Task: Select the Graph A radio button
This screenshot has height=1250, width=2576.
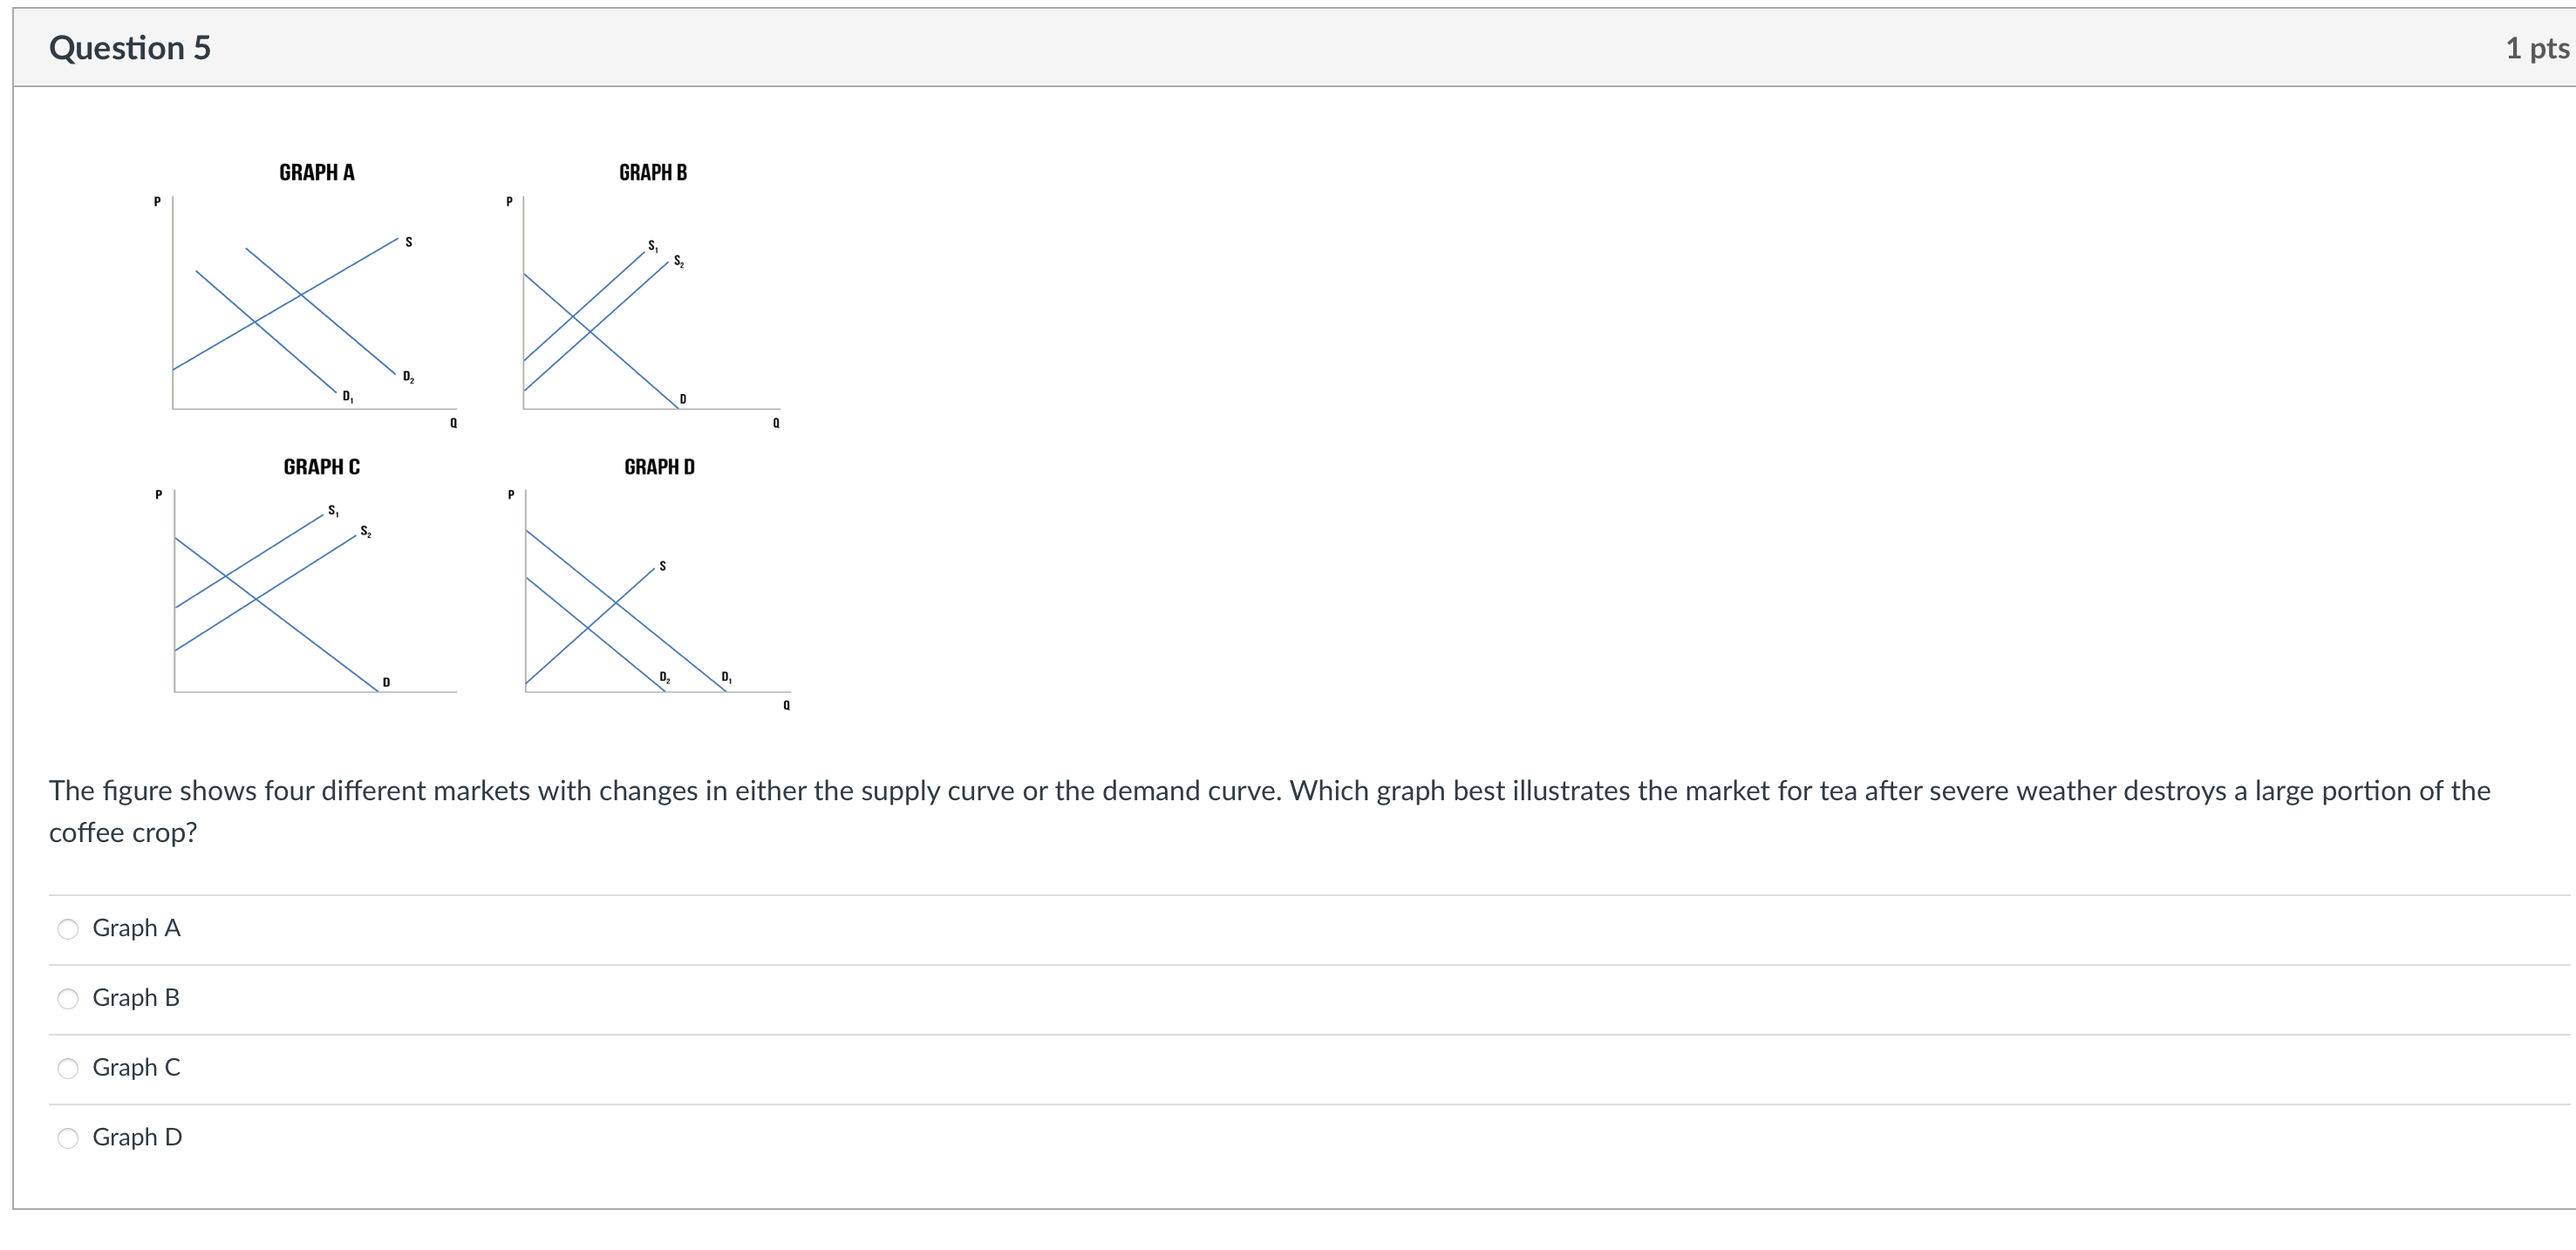Action: click(68, 929)
